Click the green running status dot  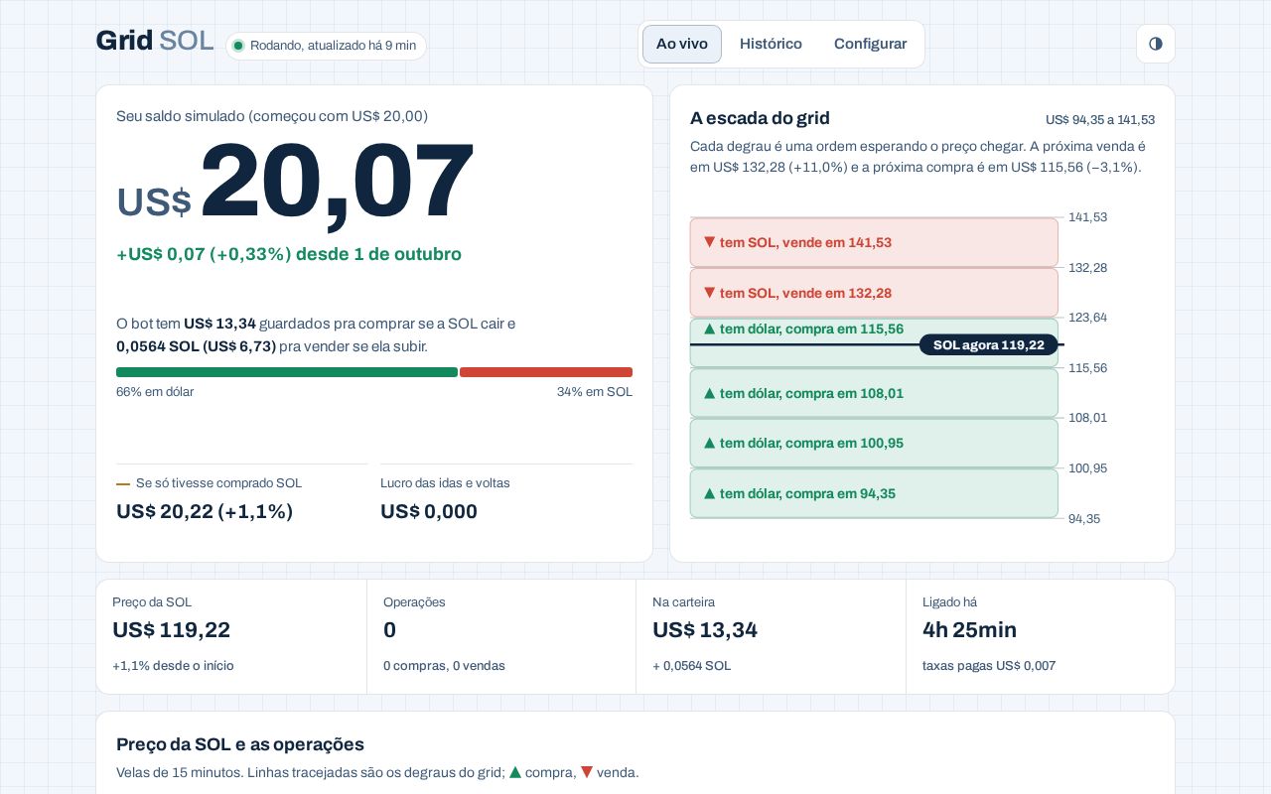click(x=238, y=46)
